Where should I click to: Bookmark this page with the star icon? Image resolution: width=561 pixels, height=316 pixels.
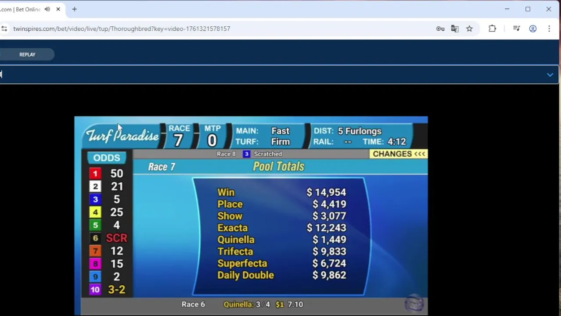(469, 29)
